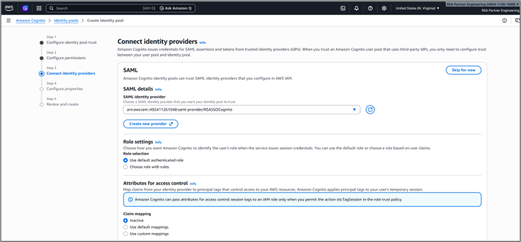Select Use default authenticated role
521x242 pixels.
[125, 160]
